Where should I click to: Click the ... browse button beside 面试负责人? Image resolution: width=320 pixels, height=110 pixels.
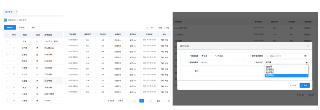point(241,62)
